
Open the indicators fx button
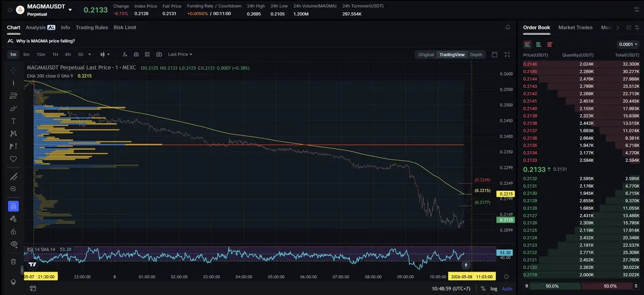pyautogui.click(x=125, y=55)
